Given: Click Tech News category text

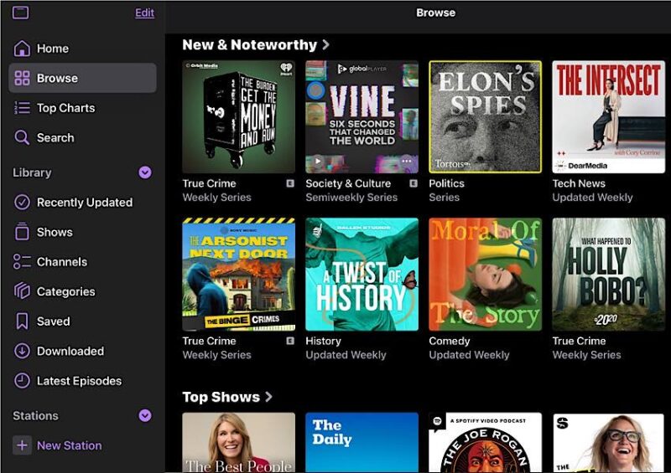Looking at the screenshot, I should (x=579, y=183).
